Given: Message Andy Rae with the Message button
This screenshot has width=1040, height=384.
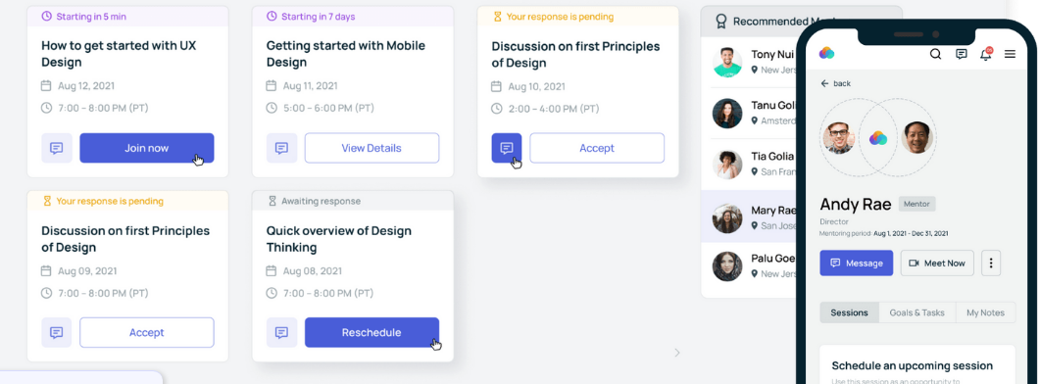Looking at the screenshot, I should (x=857, y=263).
